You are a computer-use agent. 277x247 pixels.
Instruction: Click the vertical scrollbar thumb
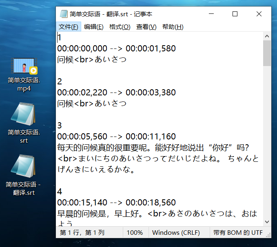(267, 53)
